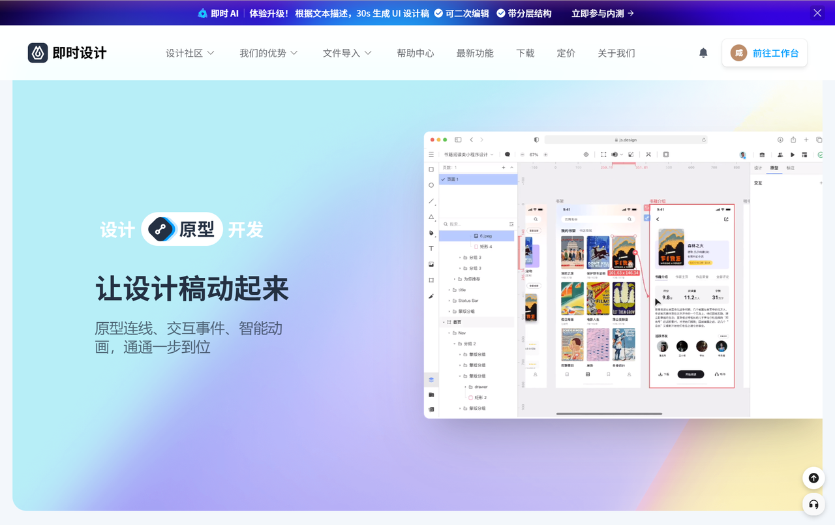Click the 前往工作台 button

(x=765, y=53)
